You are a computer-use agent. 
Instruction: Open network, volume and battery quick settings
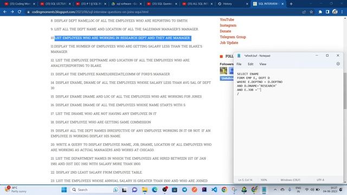[x=312, y=190]
